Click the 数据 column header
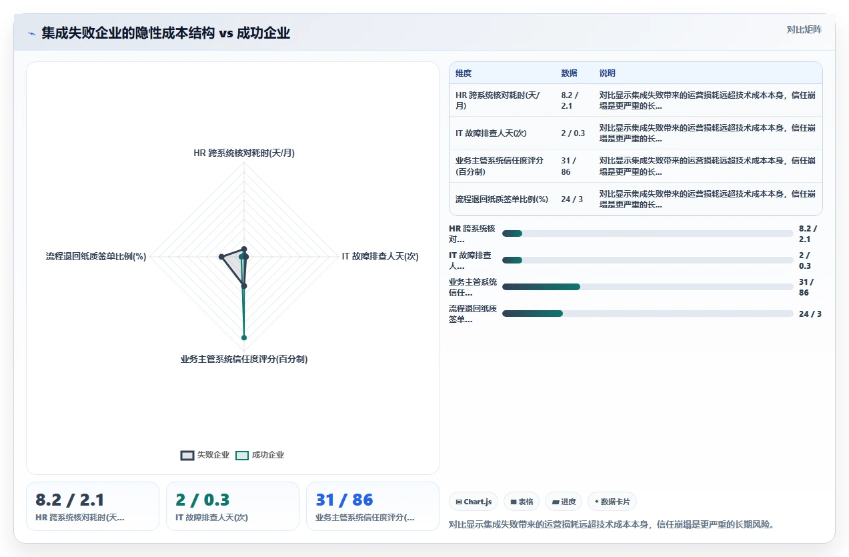The image size is (849, 557). coord(569,73)
